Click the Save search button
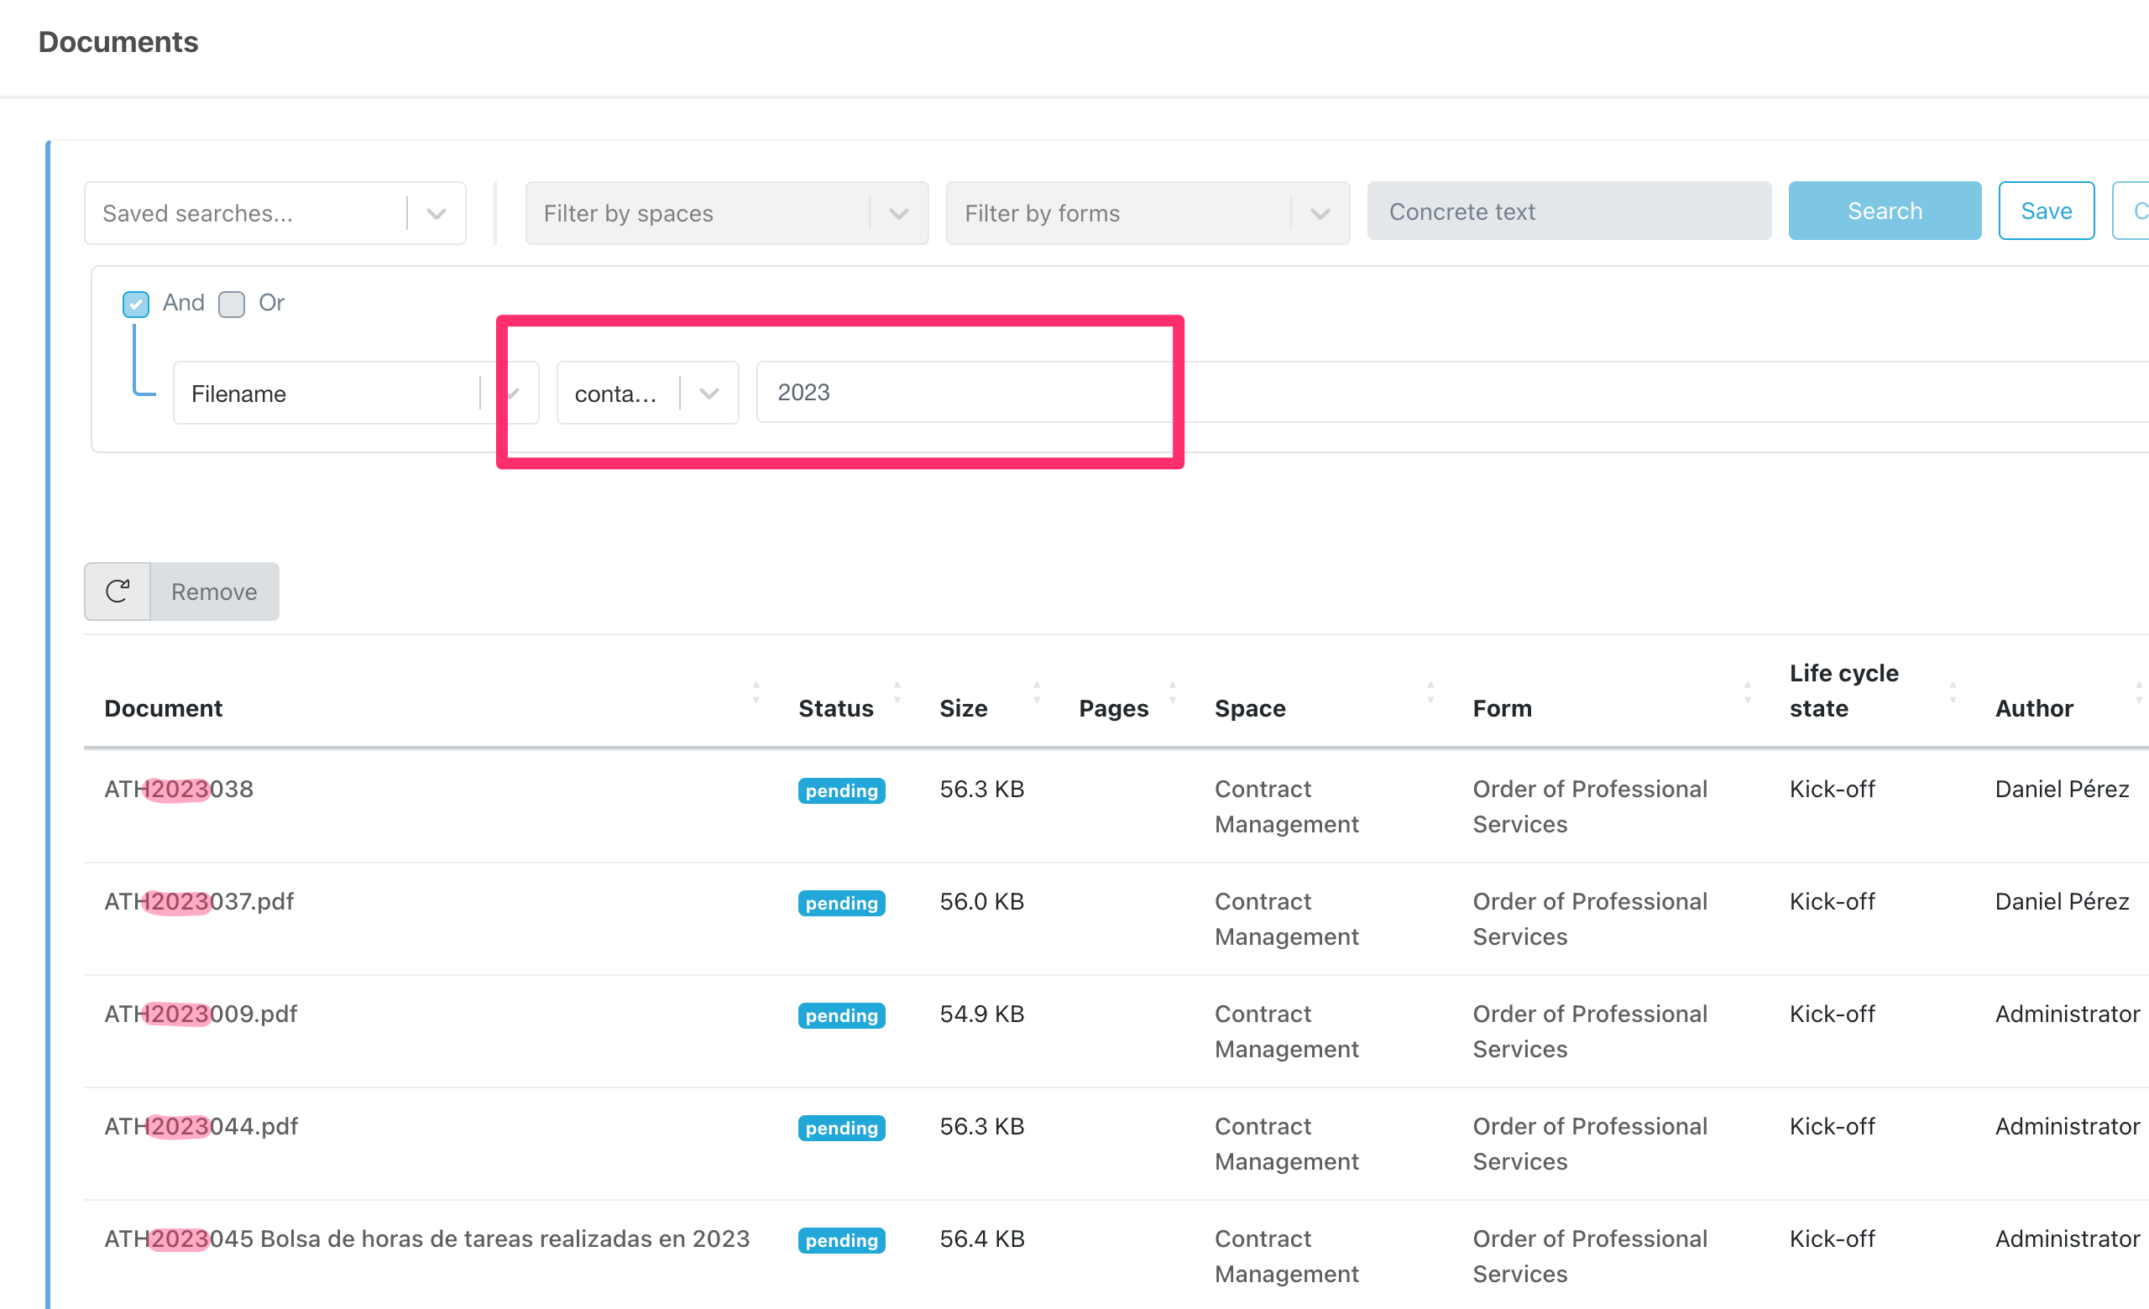This screenshot has height=1309, width=2149. [x=2045, y=211]
